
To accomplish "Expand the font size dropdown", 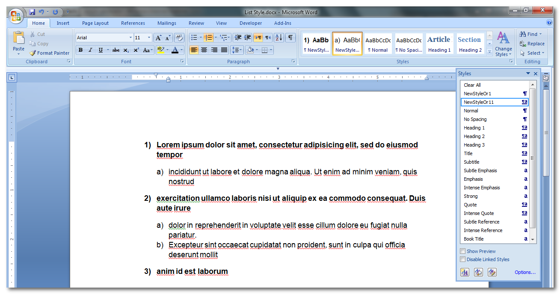I will 149,38.
